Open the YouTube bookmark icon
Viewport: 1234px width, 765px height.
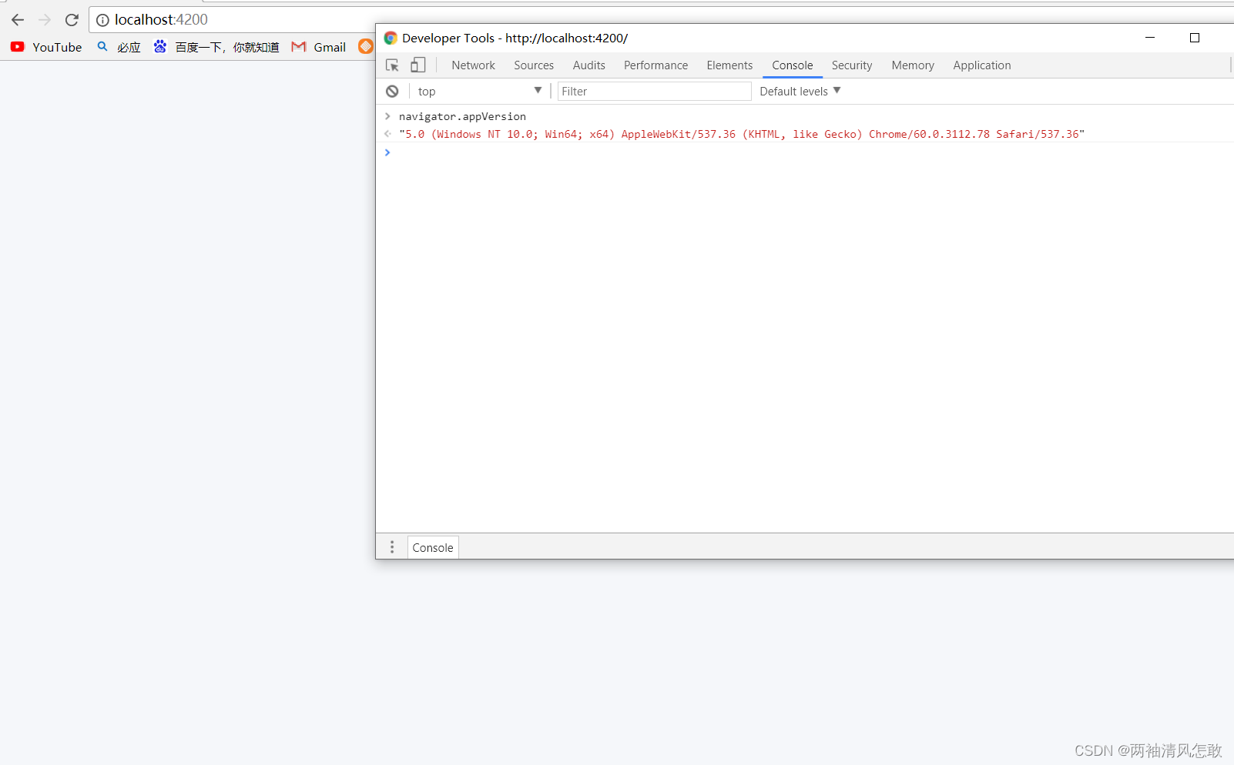tap(17, 47)
